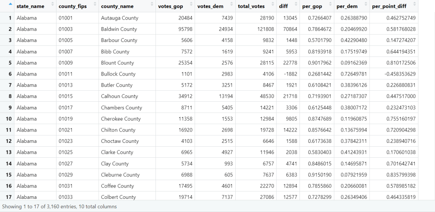Click the state_name column header label
435x212 pixels.
pos(31,6)
